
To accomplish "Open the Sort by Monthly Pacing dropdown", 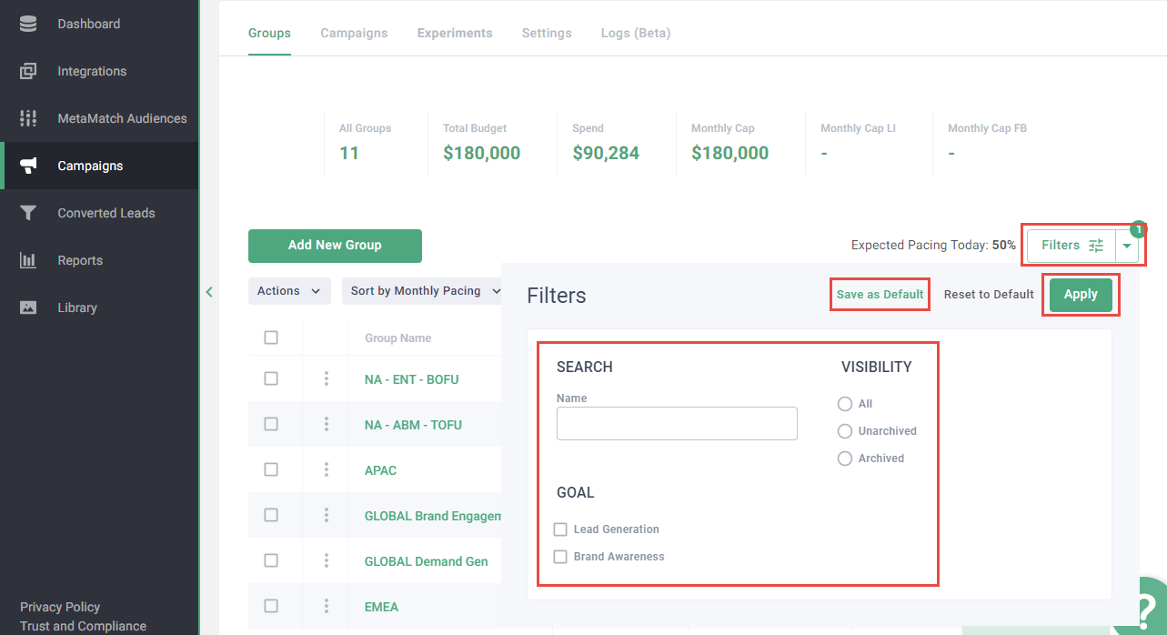I will point(421,291).
